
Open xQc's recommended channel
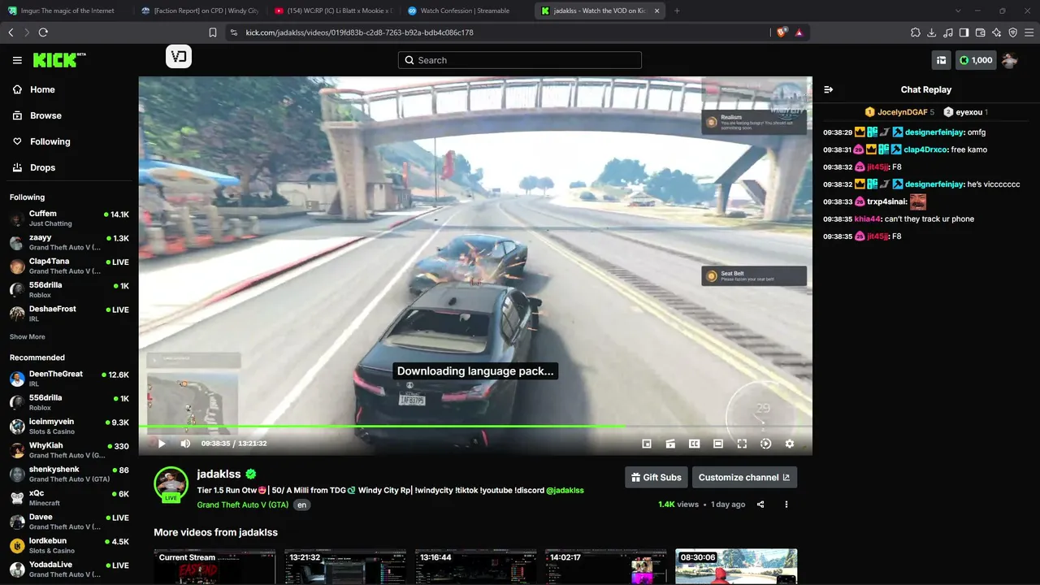click(x=69, y=498)
